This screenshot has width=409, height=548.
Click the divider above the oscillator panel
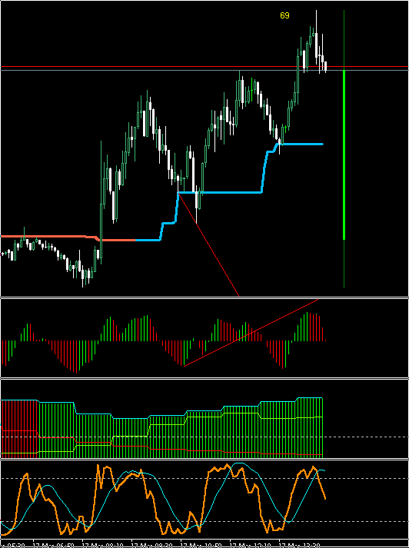pos(204,459)
